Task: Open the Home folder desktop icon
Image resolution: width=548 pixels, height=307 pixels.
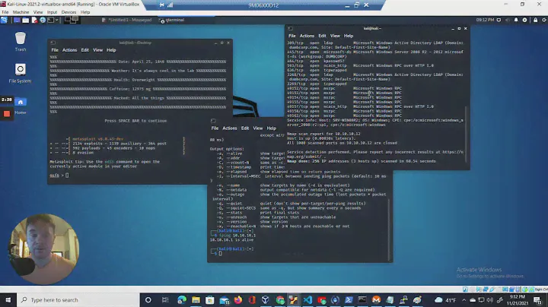Action: (21, 103)
